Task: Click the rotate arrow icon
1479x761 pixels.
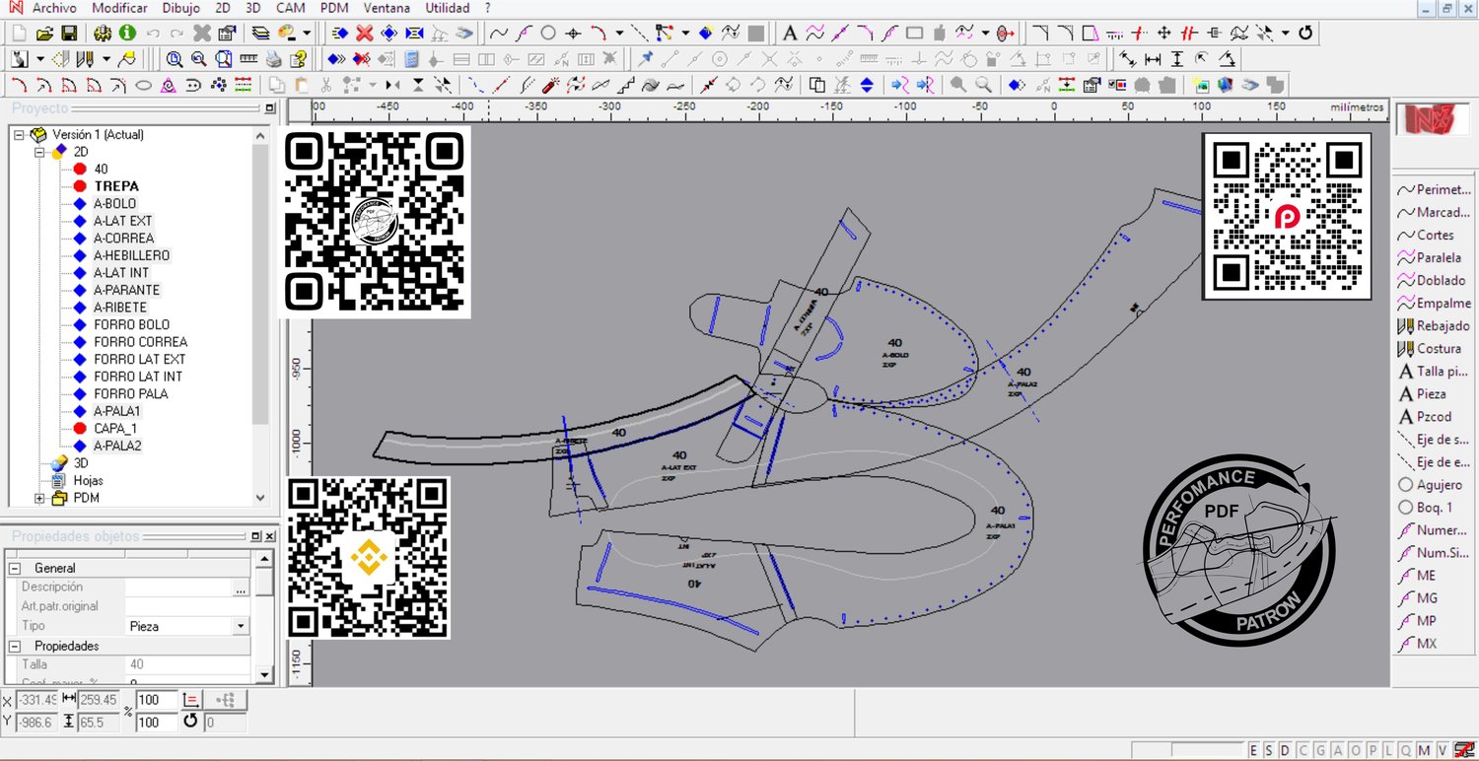Action: 1305,34
